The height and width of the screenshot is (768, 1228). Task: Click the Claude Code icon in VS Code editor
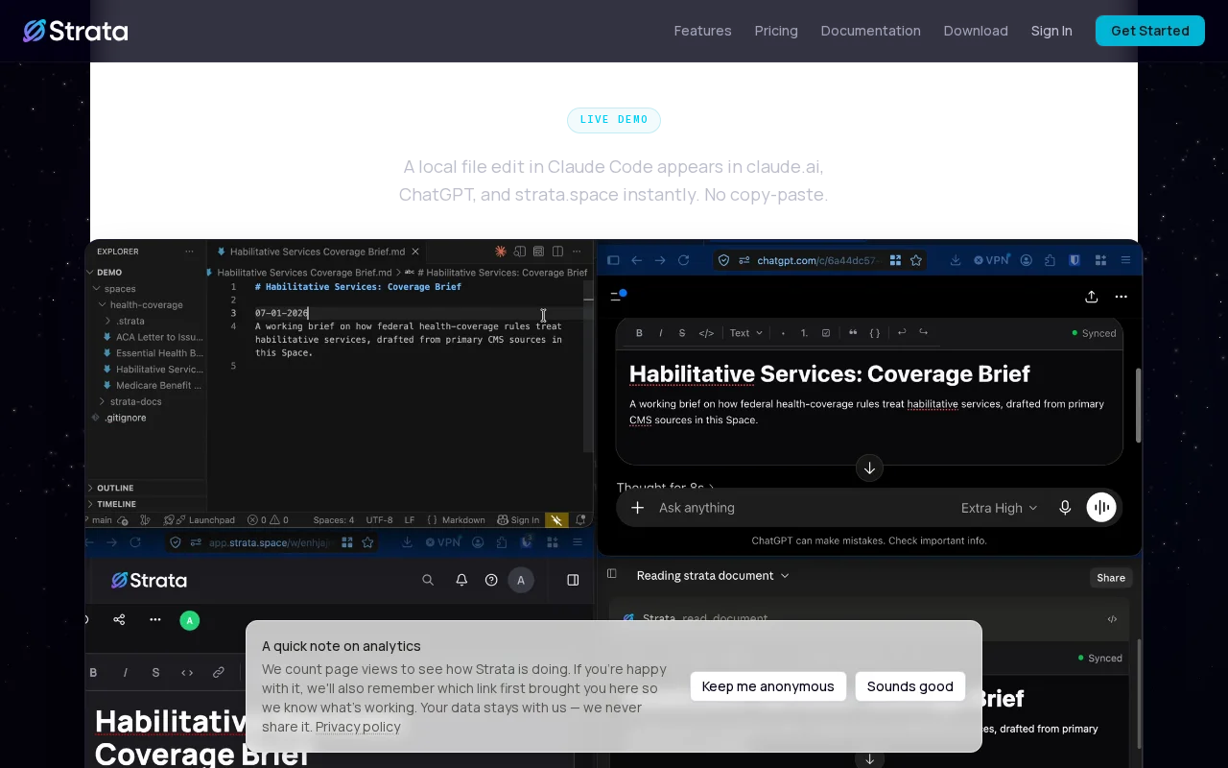pos(500,252)
